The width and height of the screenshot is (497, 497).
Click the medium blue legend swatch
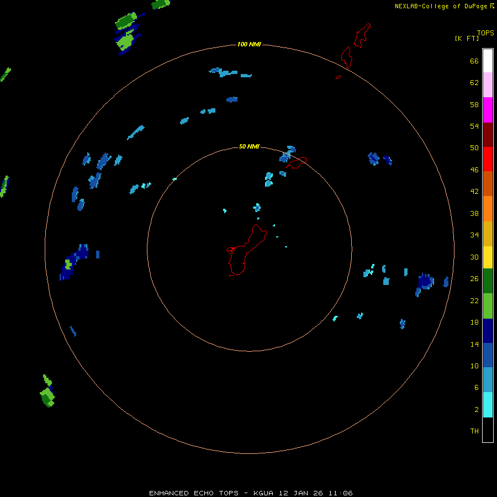point(488,355)
